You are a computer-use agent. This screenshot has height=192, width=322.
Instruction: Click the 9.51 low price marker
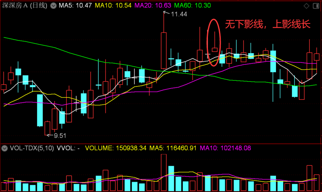pos(60,136)
